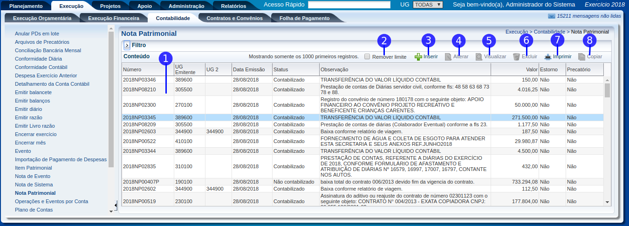
Task: Collapse the sidebar with the arrow handle
Action: tap(116, 205)
